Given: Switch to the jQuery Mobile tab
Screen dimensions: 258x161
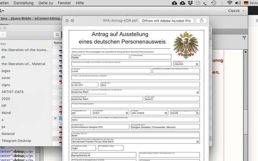Looking at the screenshot, I should (x=21, y=18).
